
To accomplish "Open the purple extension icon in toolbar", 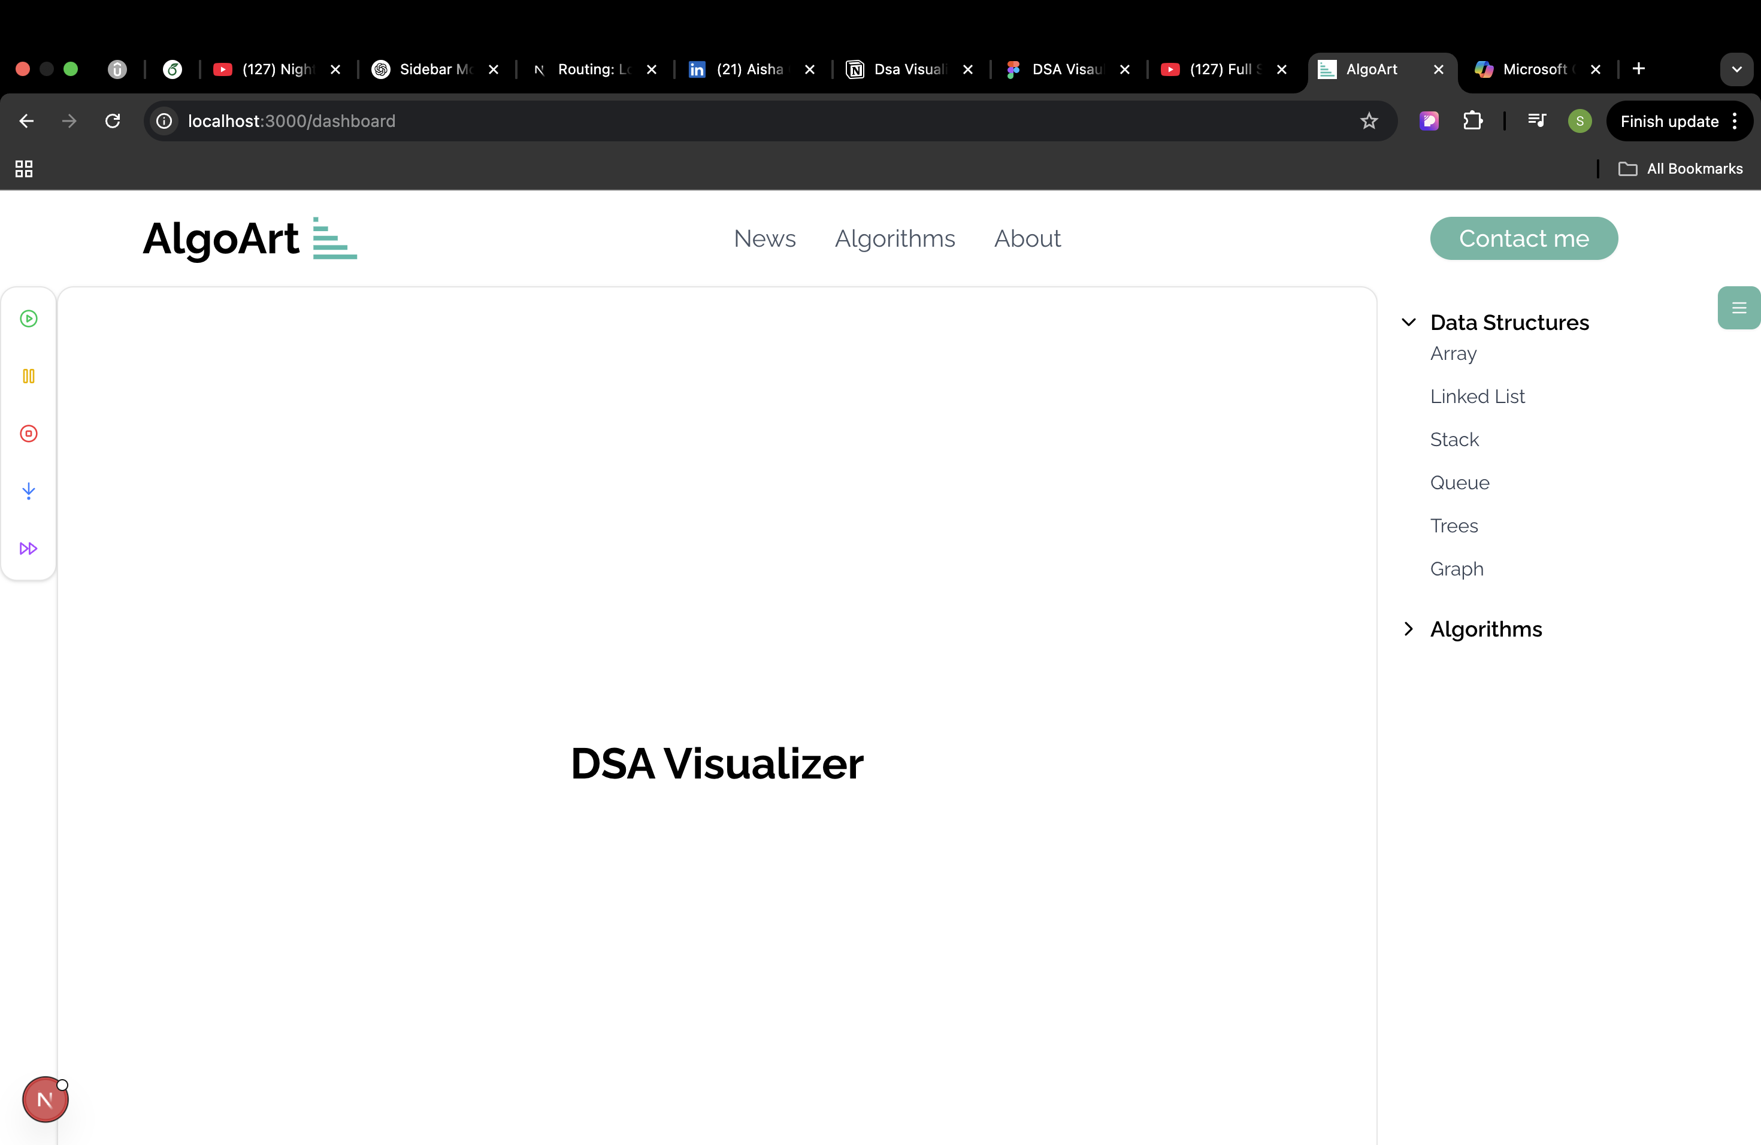I will [x=1430, y=120].
